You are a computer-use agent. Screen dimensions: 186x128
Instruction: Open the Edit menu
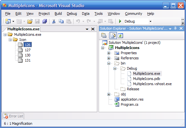pyautogui.click(x=18, y=14)
